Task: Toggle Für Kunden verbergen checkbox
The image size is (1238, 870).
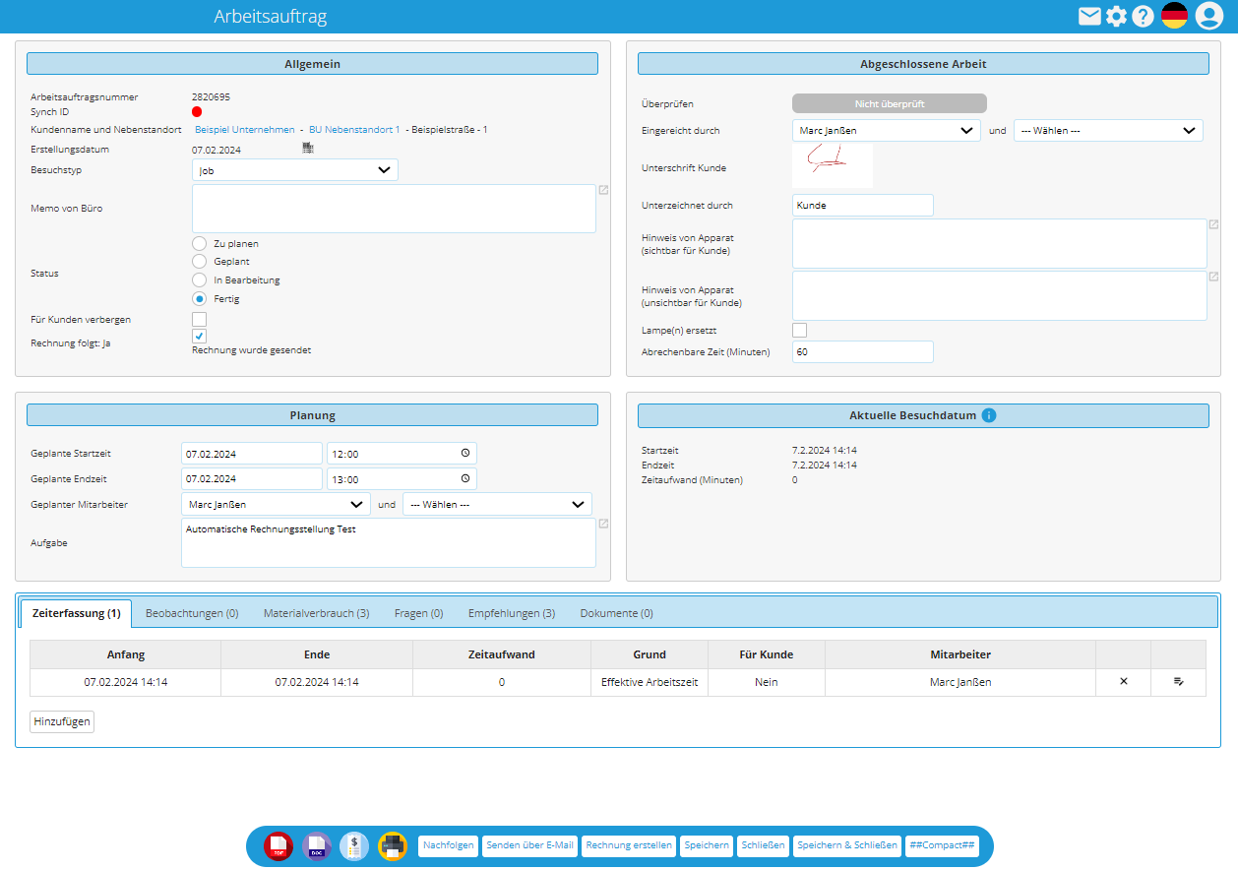Action: click(199, 320)
